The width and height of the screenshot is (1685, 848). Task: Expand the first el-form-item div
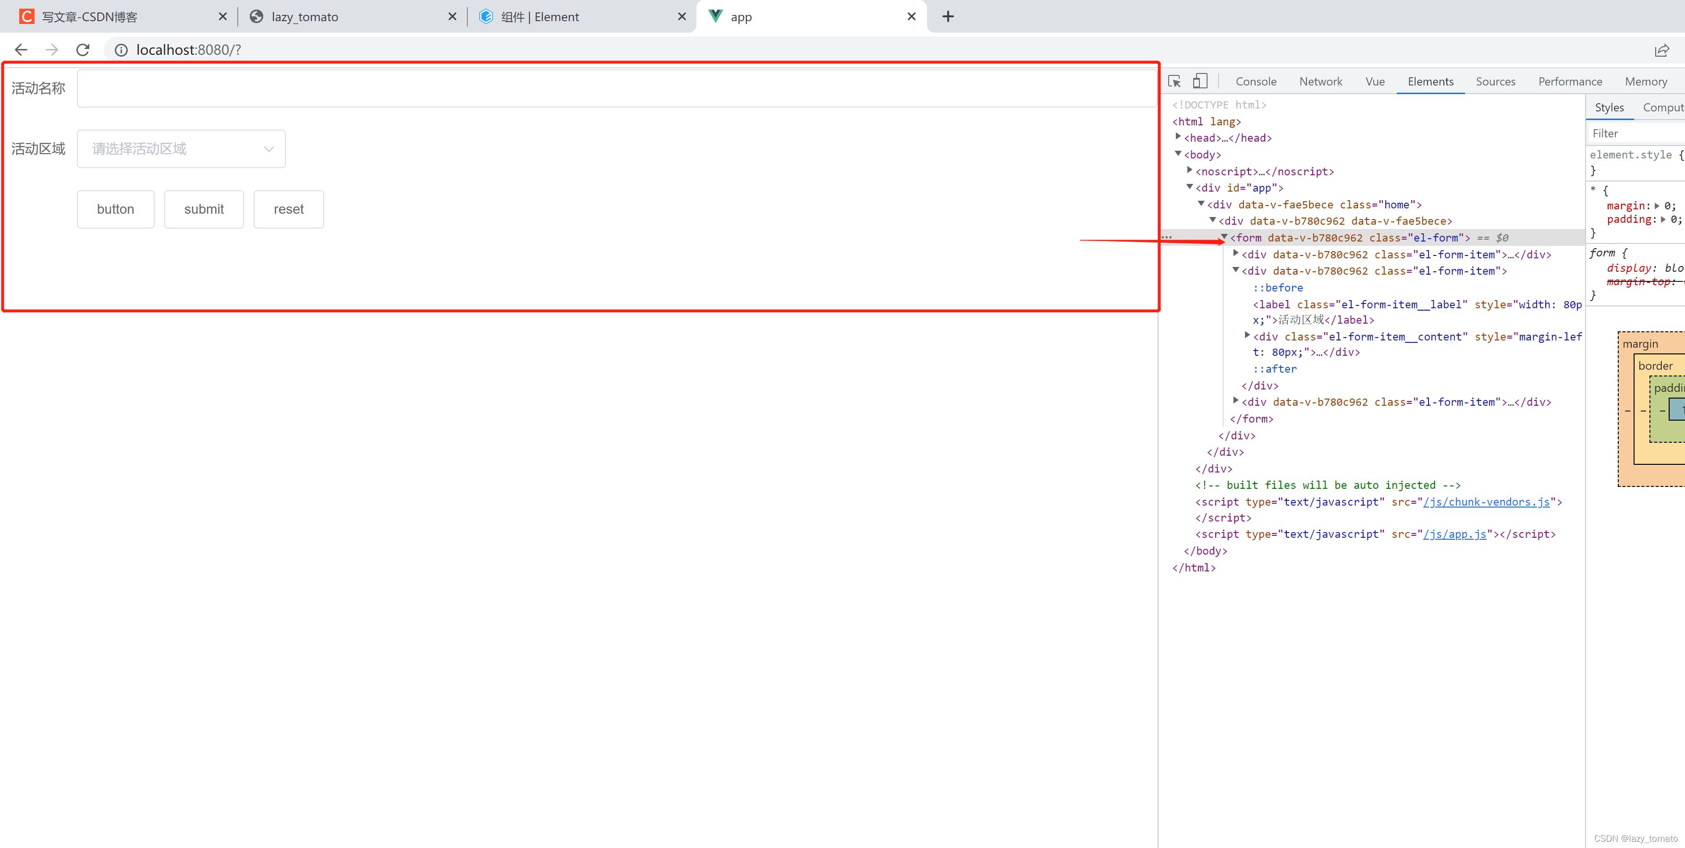click(x=1235, y=253)
